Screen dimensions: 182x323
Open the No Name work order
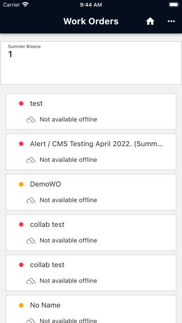pos(91,309)
